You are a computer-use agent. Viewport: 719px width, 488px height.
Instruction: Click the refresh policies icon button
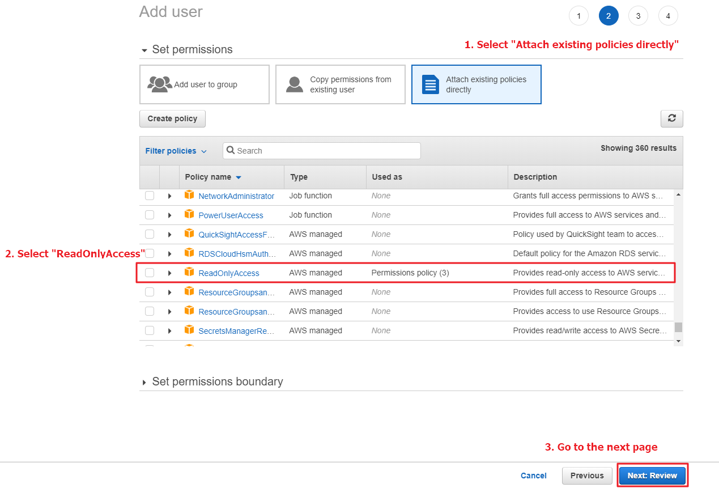coord(671,118)
